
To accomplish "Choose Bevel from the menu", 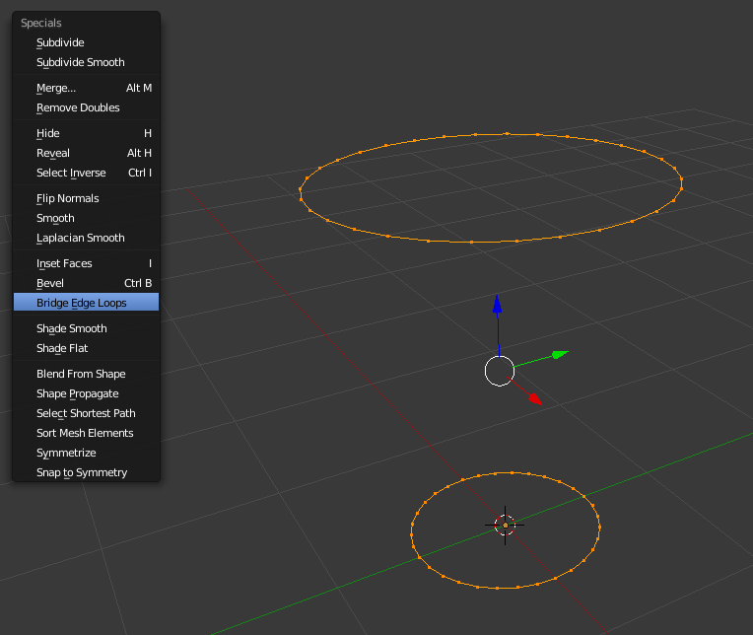I will click(x=86, y=283).
